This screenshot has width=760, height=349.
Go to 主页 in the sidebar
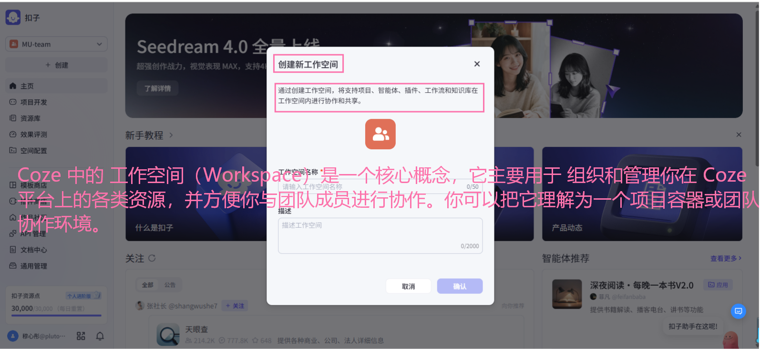[56, 86]
